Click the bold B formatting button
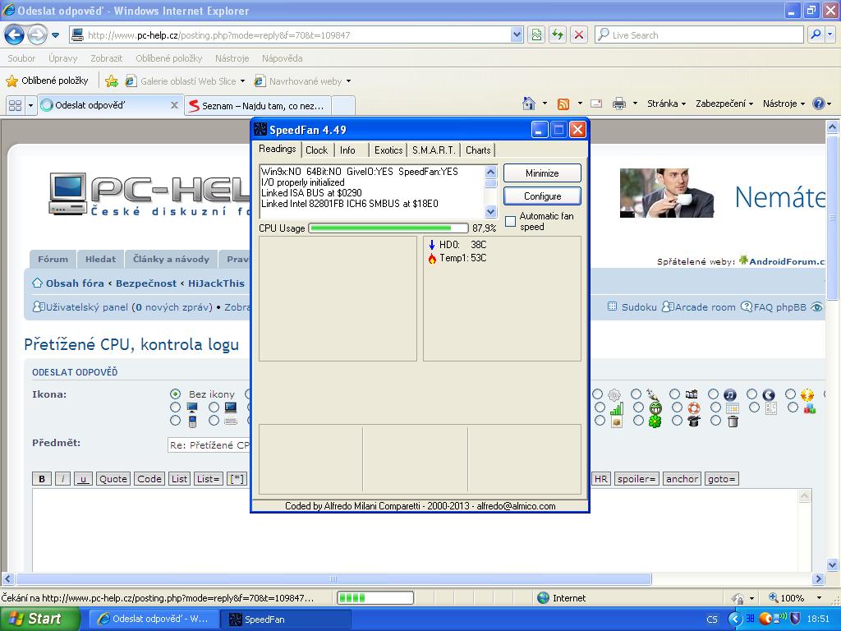Image resolution: width=841 pixels, height=631 pixels. click(42, 479)
